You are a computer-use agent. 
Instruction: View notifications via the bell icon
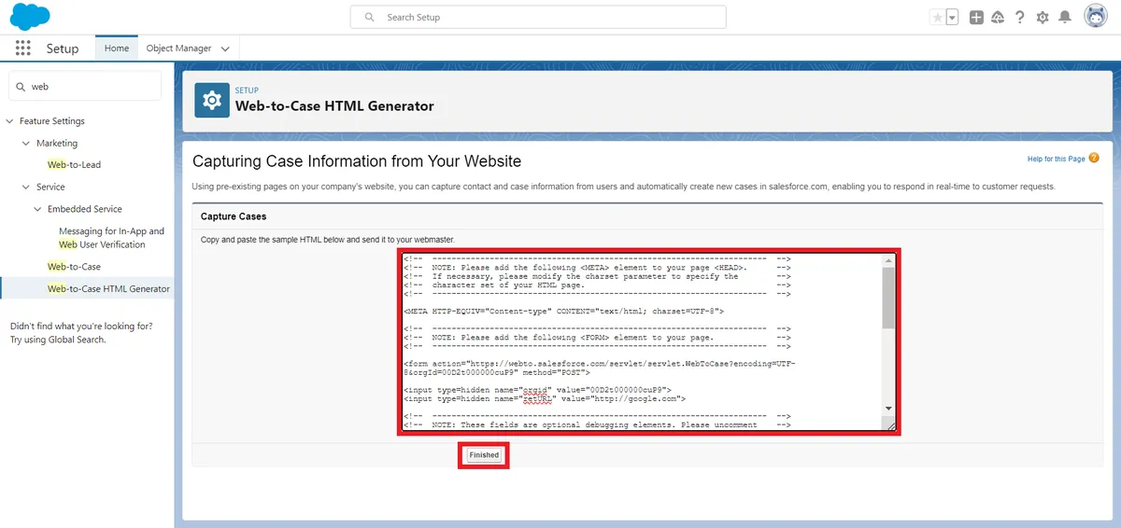point(1065,18)
